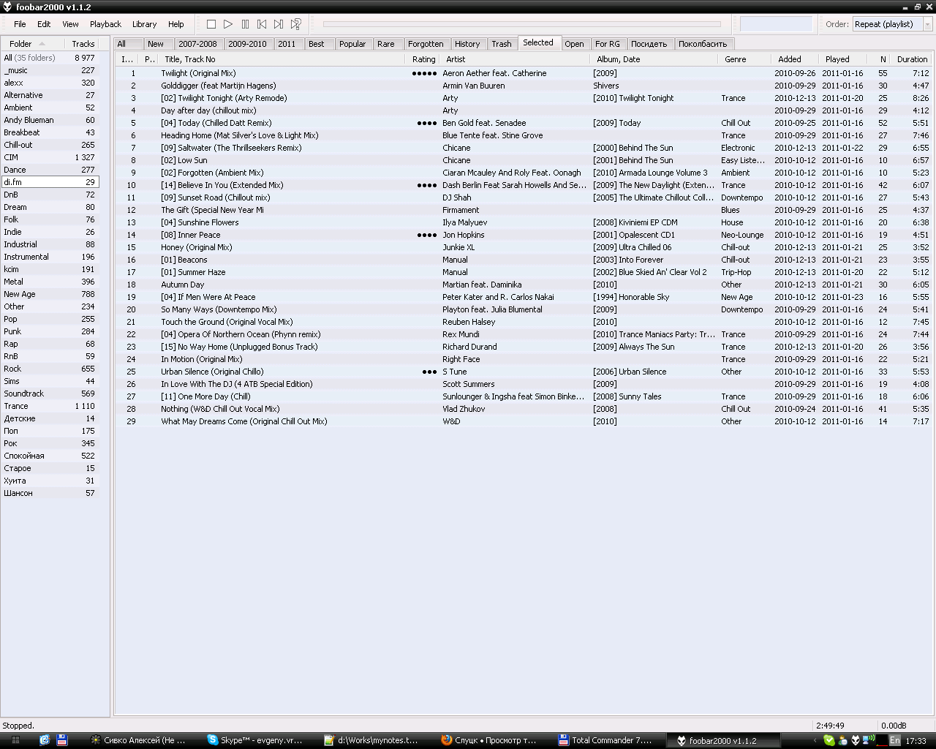Sort playlist by Duration column header
The image size is (936, 749).
pos(912,59)
